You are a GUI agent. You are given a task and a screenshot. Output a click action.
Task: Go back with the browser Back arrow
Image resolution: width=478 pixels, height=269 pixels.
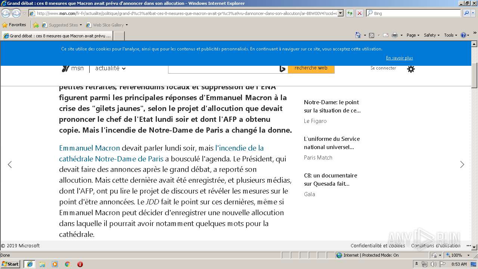6,13
